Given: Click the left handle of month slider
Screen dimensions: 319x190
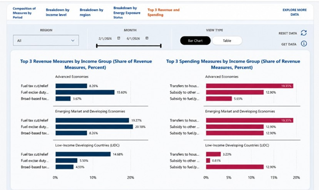Looking at the screenshot, I should tap(97, 46).
